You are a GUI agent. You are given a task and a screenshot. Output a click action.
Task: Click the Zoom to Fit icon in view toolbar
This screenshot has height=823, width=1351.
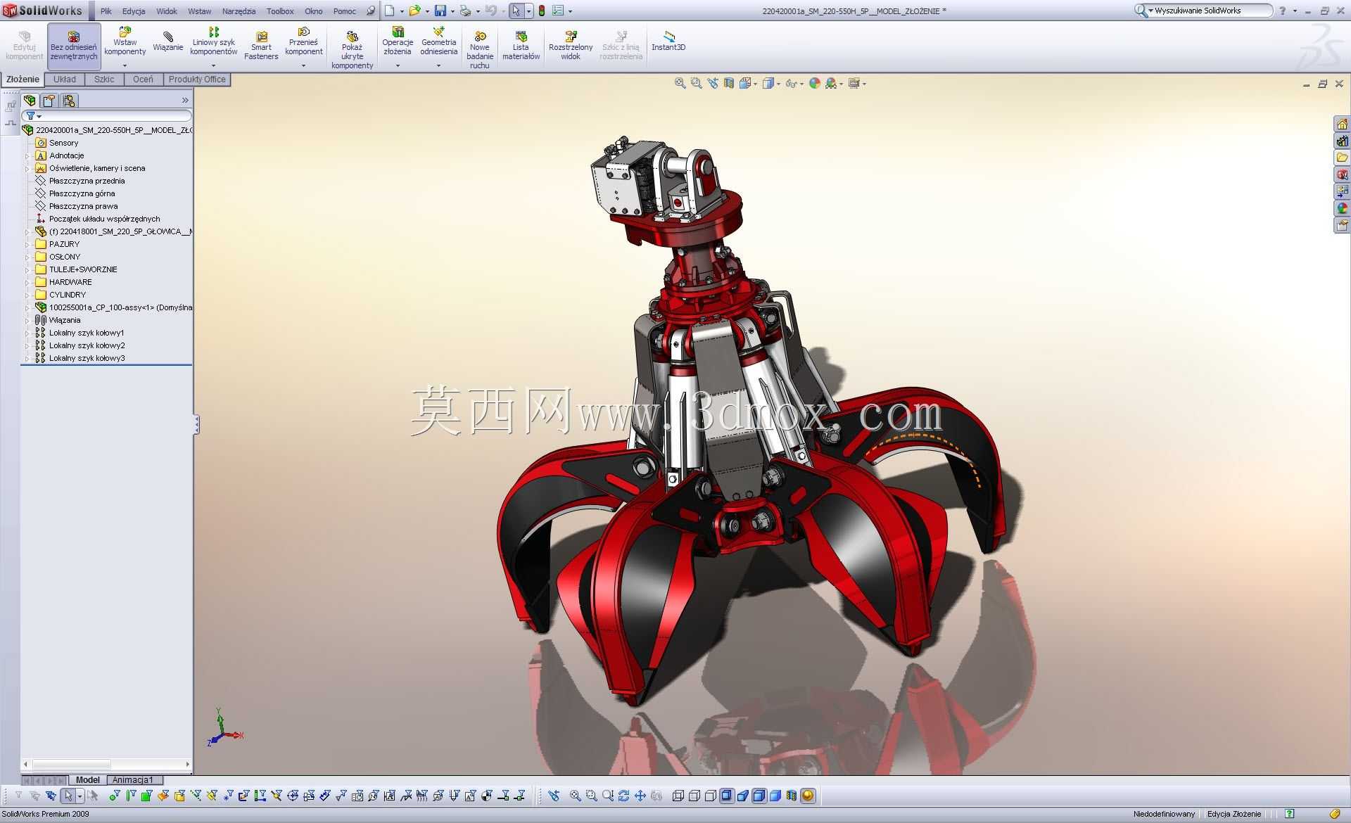pyautogui.click(x=680, y=83)
